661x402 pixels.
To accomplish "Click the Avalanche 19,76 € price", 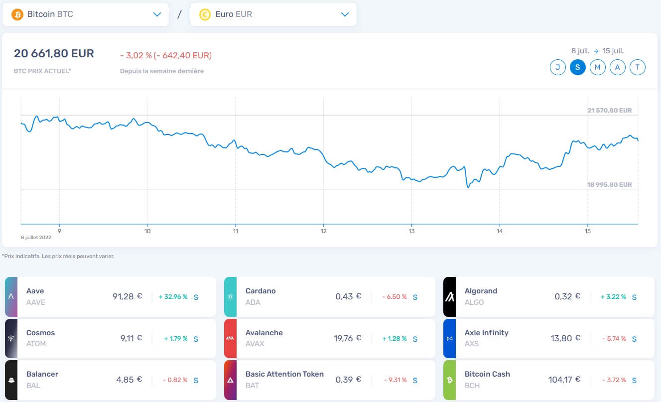I will 348,338.
